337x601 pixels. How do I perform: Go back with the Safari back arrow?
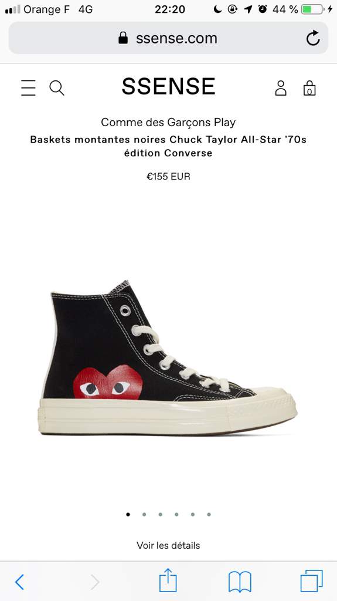(x=19, y=582)
